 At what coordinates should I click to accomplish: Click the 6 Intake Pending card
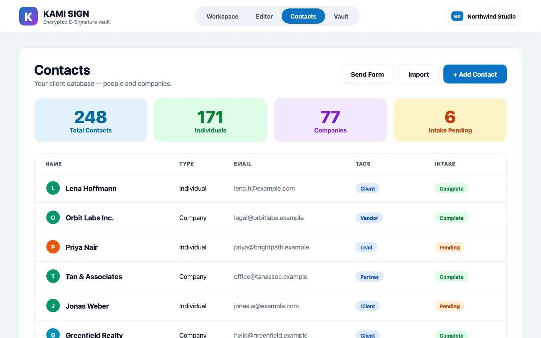(450, 120)
